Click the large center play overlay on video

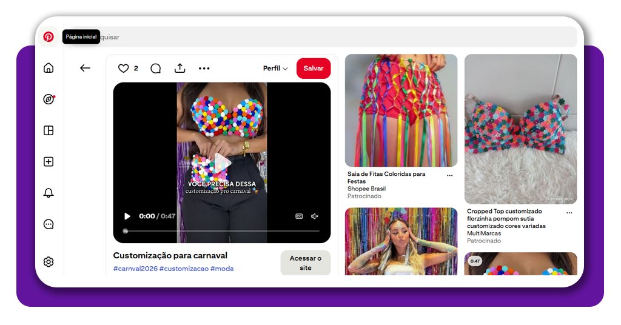pyautogui.click(x=222, y=162)
